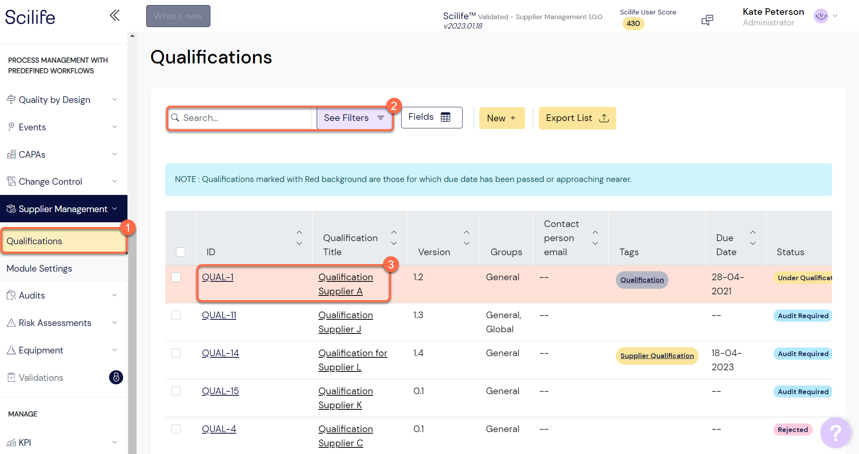Check the QUAL-1 row checkbox

pyautogui.click(x=176, y=277)
